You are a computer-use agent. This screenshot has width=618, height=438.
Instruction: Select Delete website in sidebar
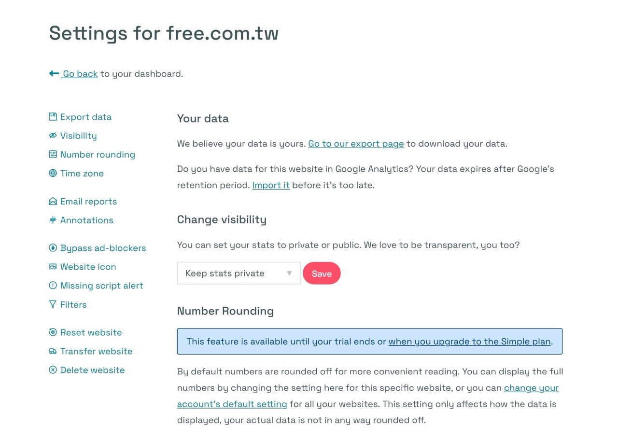pyautogui.click(x=87, y=370)
